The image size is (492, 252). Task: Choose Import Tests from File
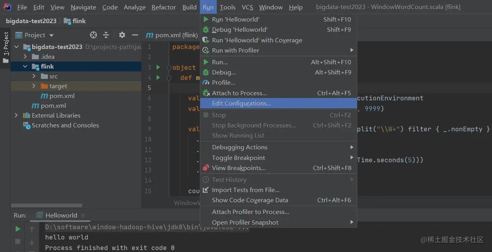coord(278,190)
